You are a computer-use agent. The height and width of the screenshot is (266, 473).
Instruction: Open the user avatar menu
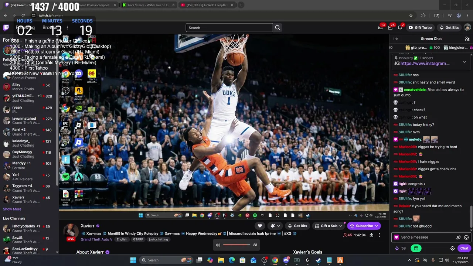[x=467, y=28]
